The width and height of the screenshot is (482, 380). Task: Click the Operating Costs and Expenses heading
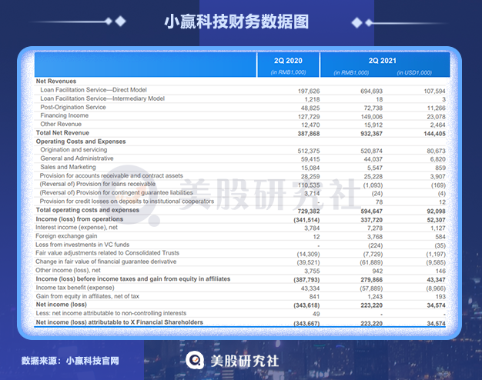click(81, 142)
